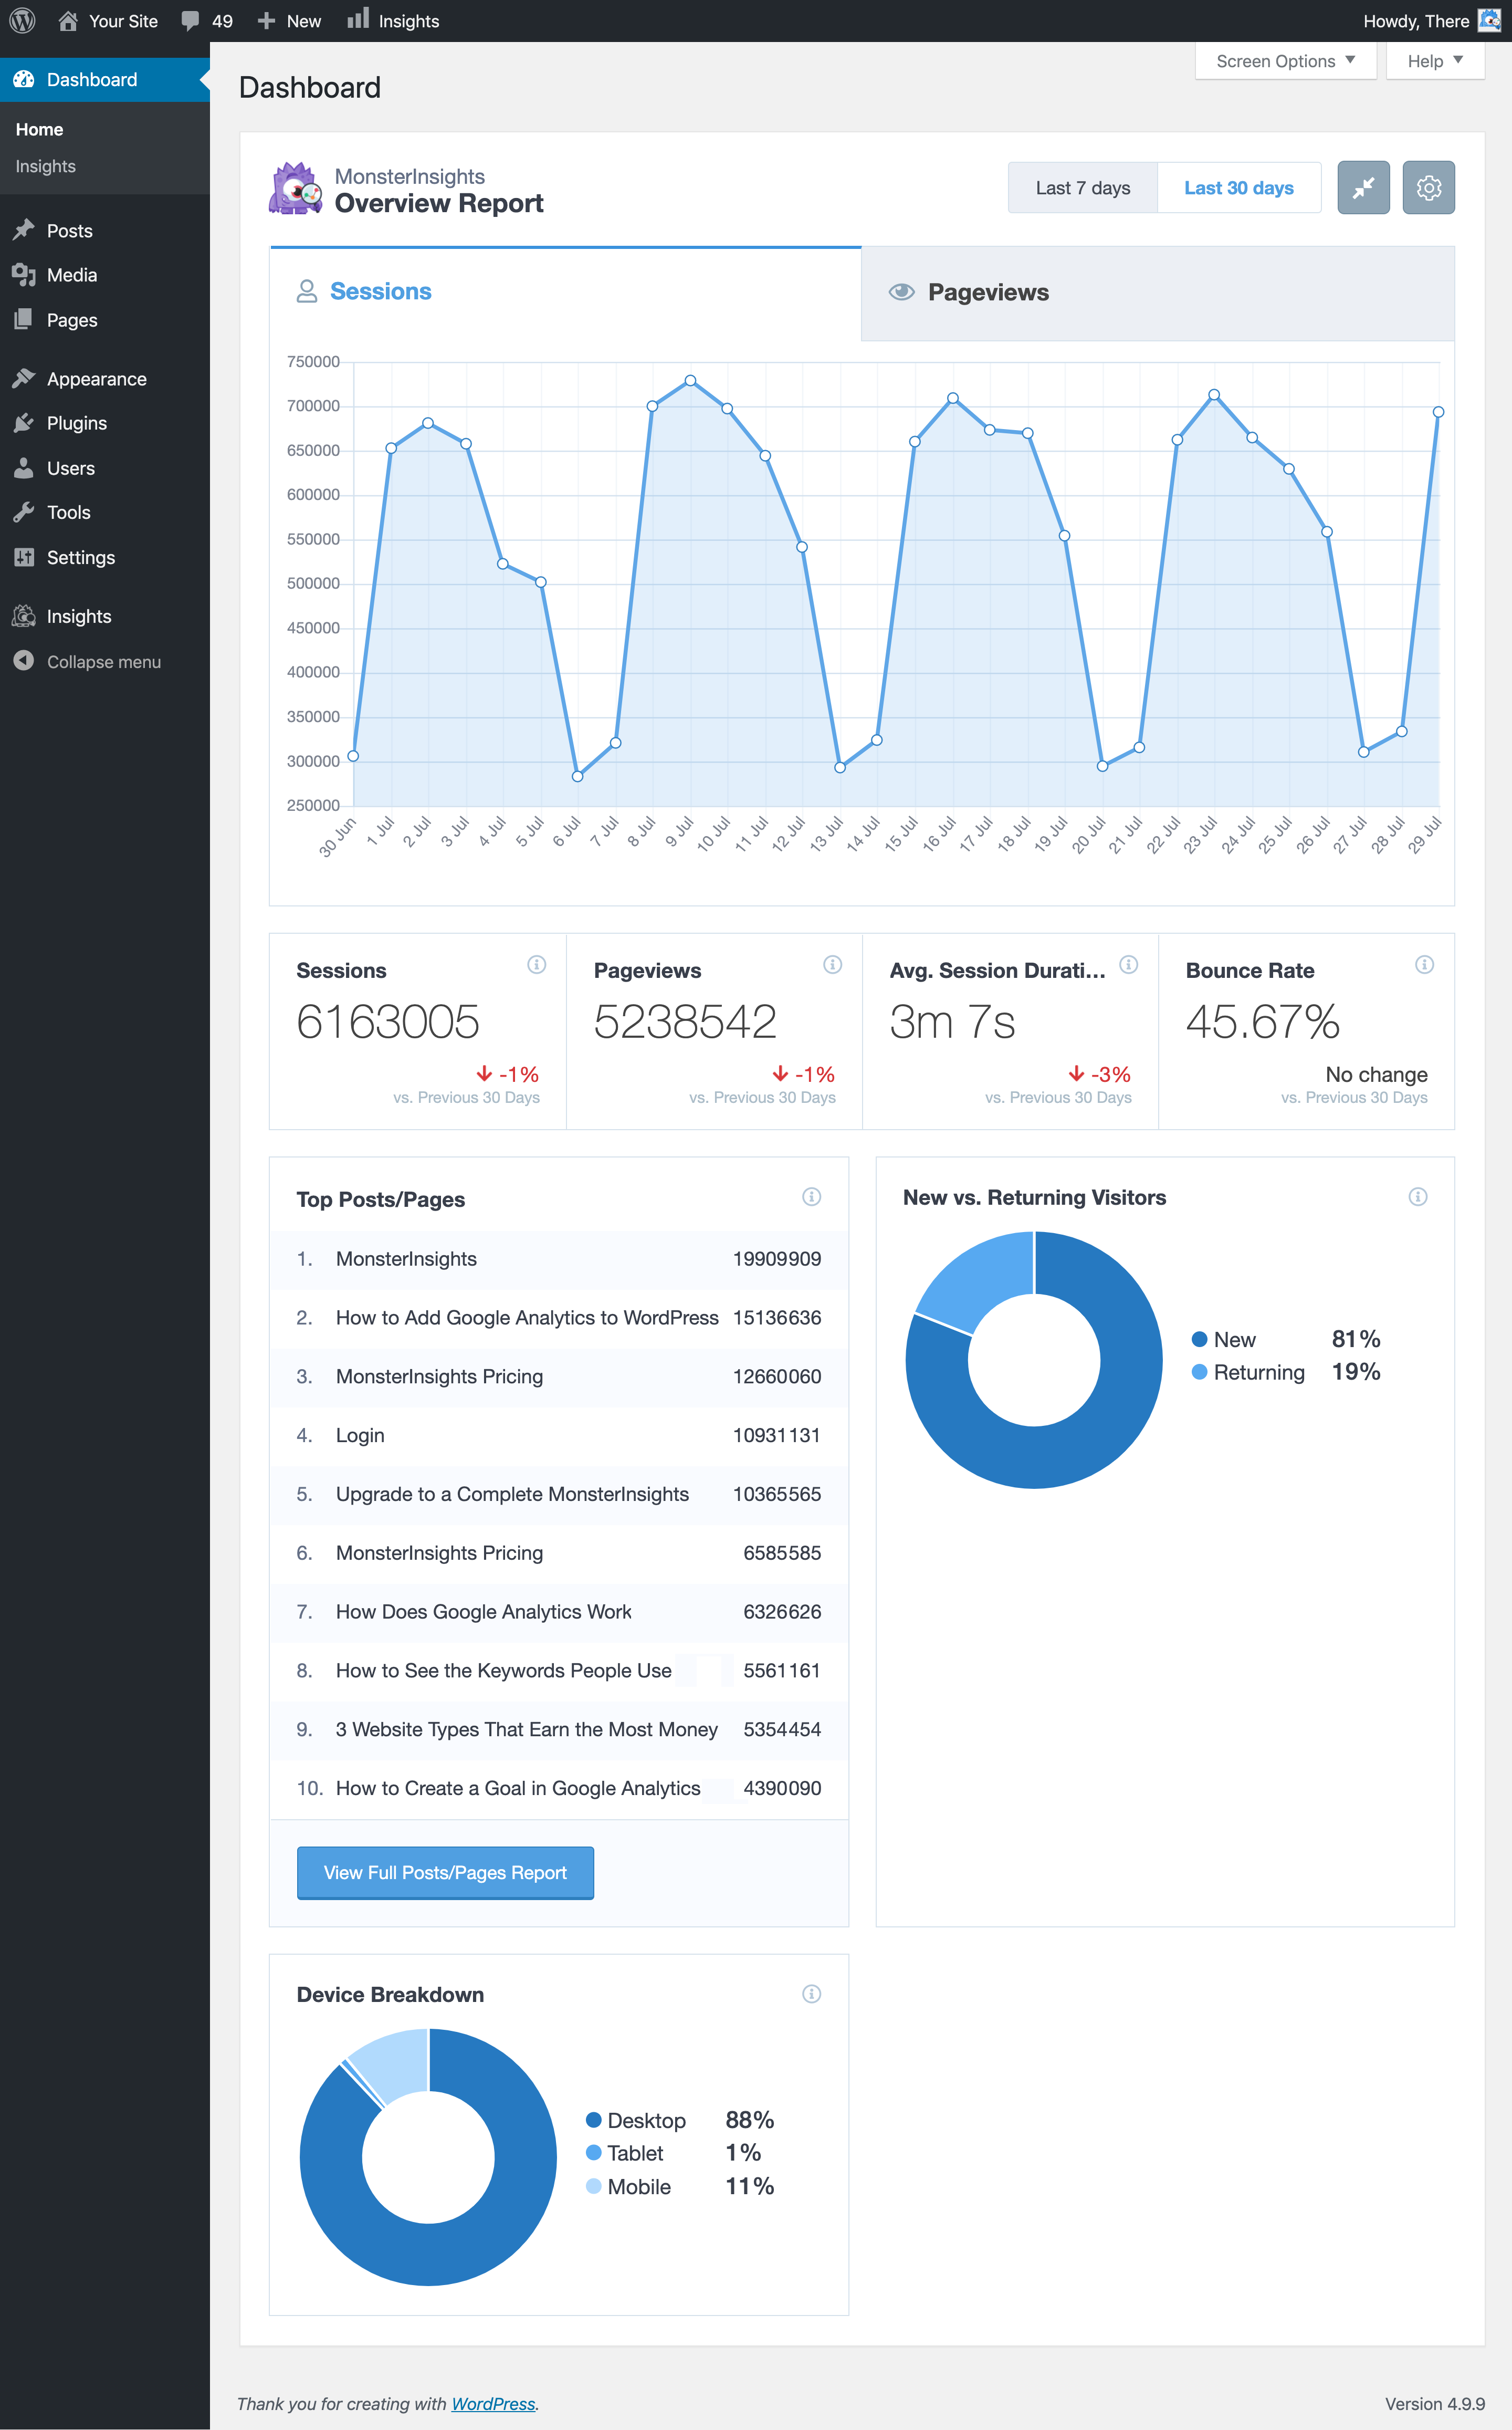Expand the Screen Options dropdown
The image size is (1512, 2430).
point(1285,61)
